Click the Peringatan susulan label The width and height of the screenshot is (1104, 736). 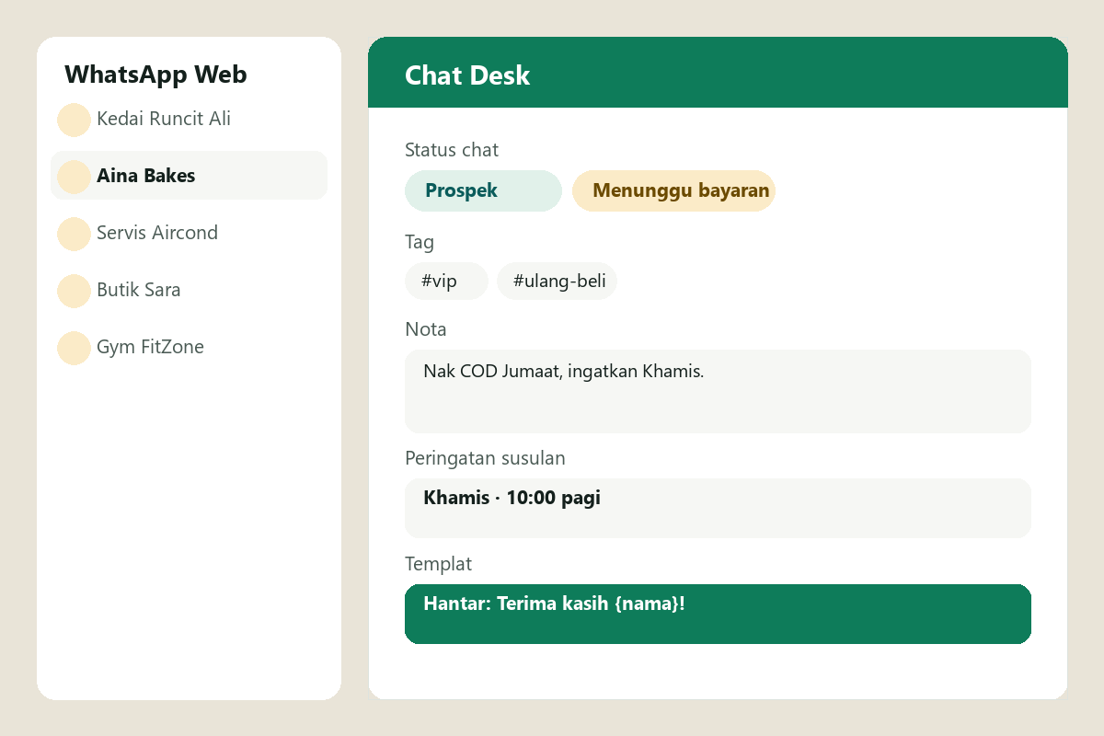pyautogui.click(x=485, y=458)
